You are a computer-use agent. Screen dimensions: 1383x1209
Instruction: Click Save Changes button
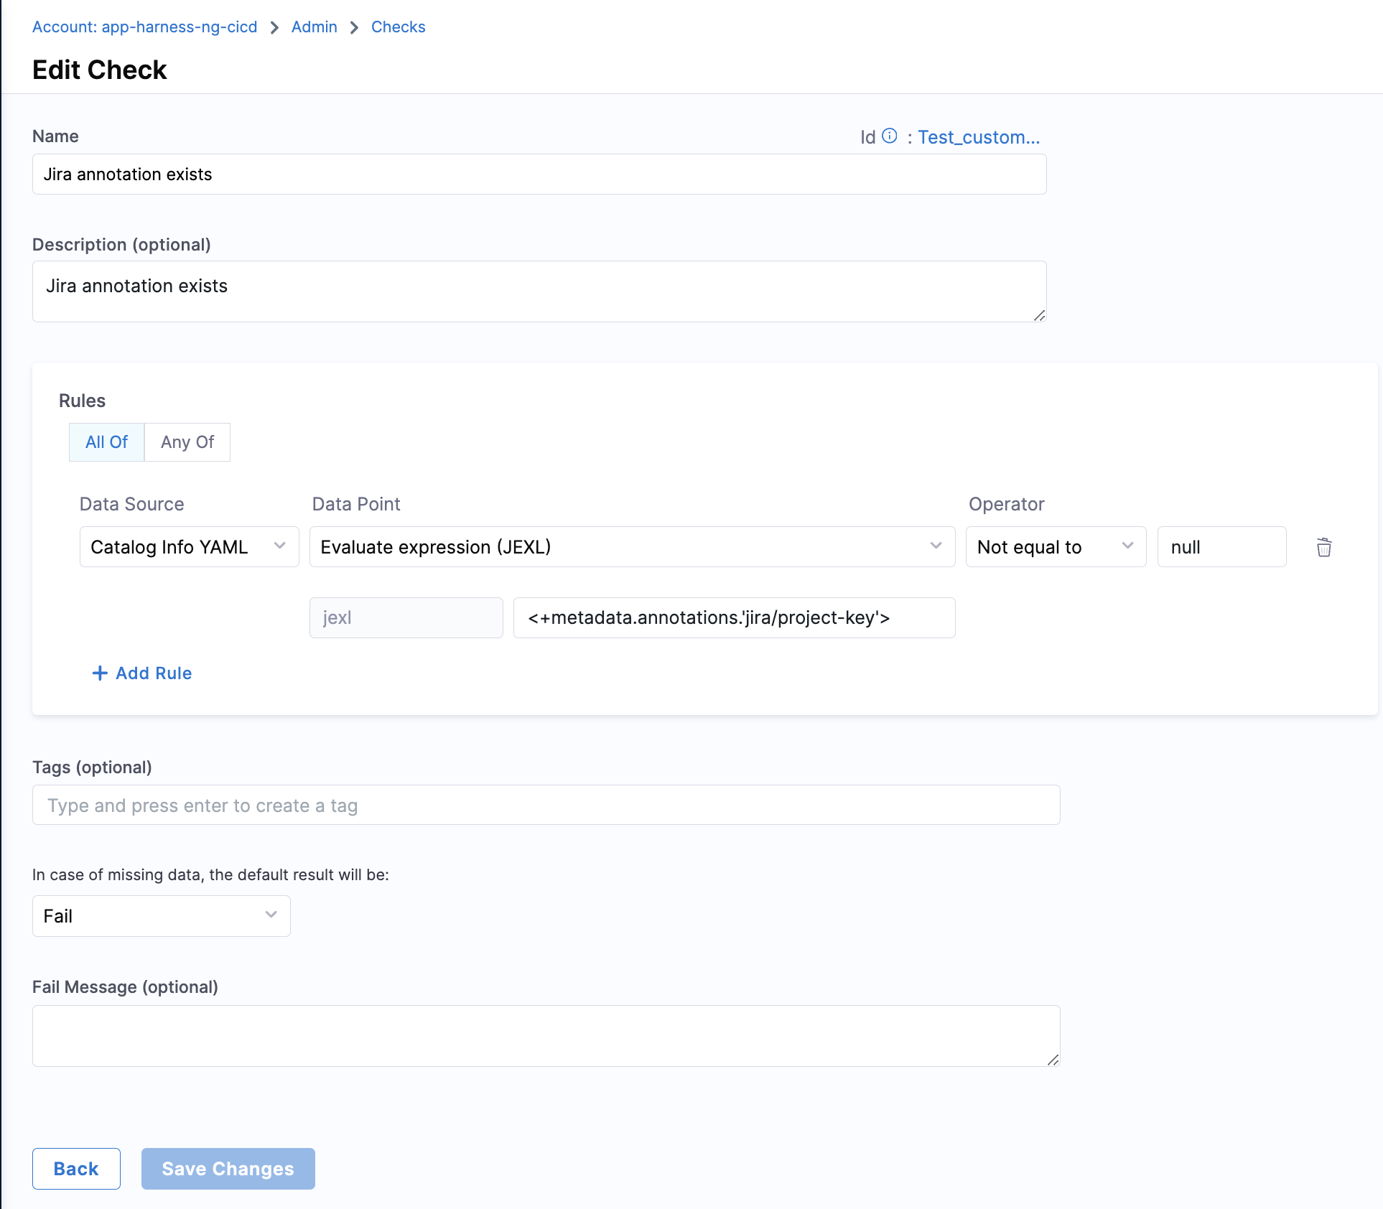point(228,1169)
